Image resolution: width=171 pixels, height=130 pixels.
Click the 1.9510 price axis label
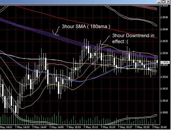point(164,101)
